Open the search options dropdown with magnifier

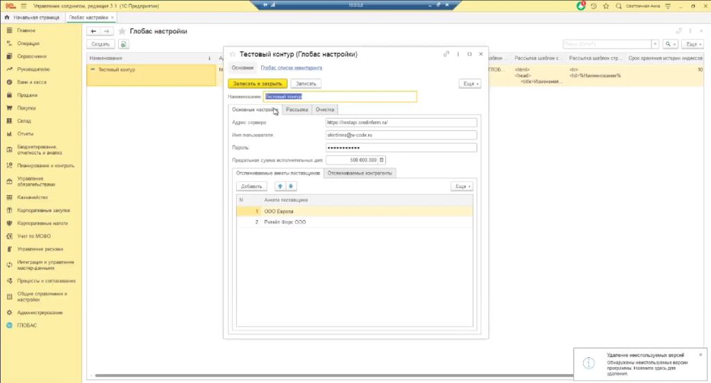[x=670, y=44]
